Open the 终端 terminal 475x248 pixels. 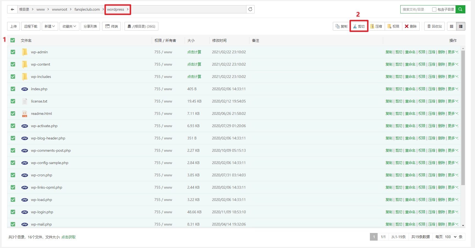111,26
